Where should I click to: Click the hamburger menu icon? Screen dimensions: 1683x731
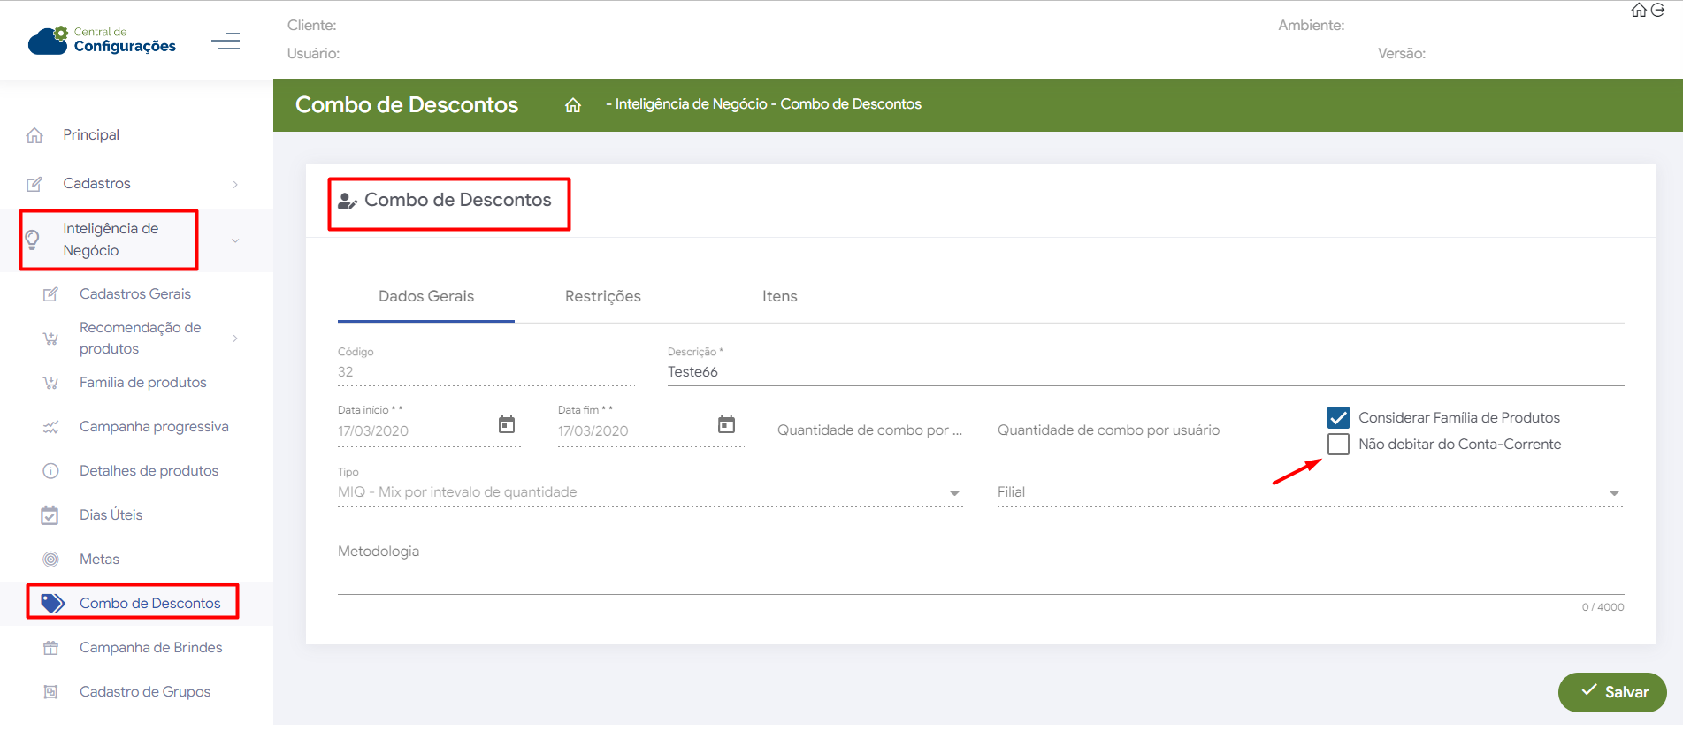point(226,41)
